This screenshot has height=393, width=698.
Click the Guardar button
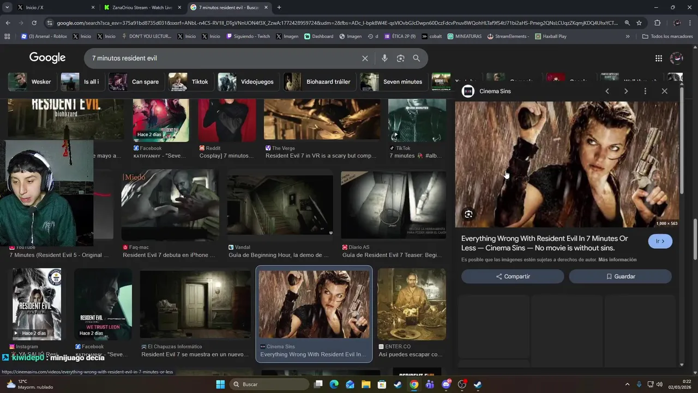point(621,277)
